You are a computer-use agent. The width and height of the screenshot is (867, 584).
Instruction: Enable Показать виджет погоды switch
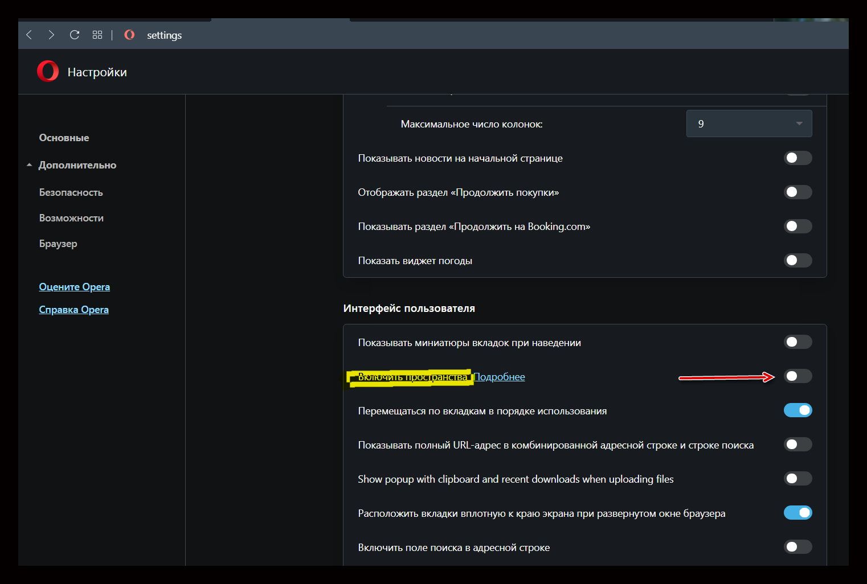[798, 260]
